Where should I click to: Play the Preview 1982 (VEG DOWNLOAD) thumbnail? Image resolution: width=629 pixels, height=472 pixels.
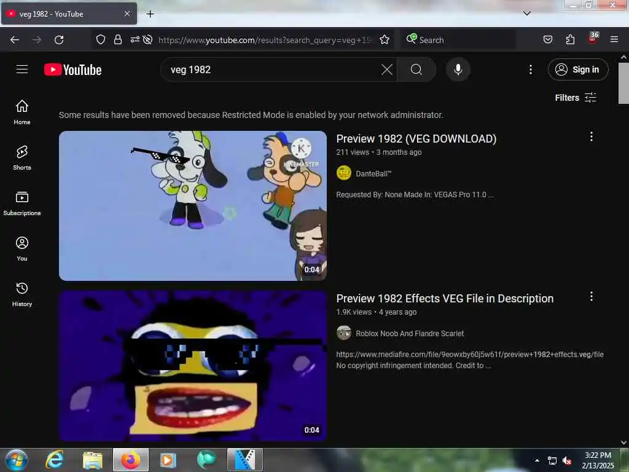tap(193, 205)
